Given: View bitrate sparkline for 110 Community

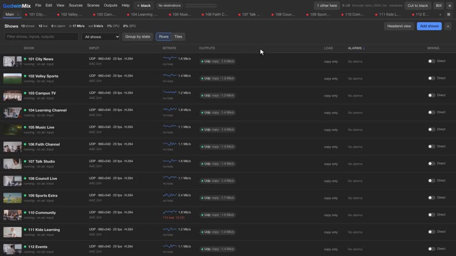Looking at the screenshot, I should point(170,212).
